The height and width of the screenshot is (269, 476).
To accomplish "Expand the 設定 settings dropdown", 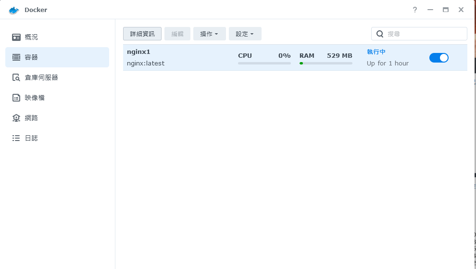I will 245,34.
